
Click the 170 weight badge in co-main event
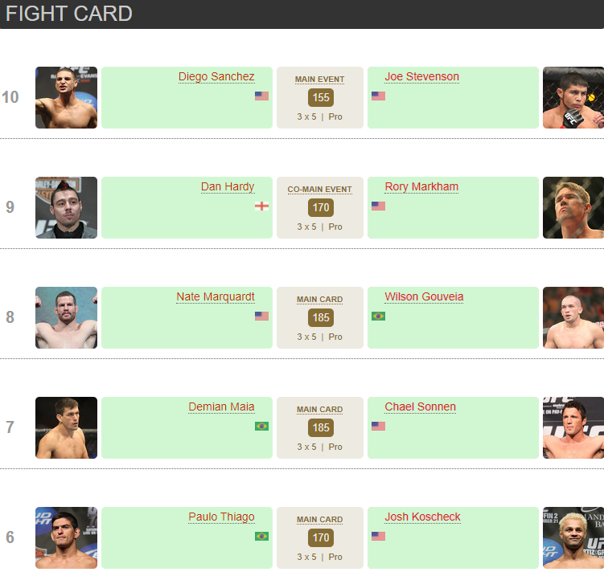click(x=320, y=208)
